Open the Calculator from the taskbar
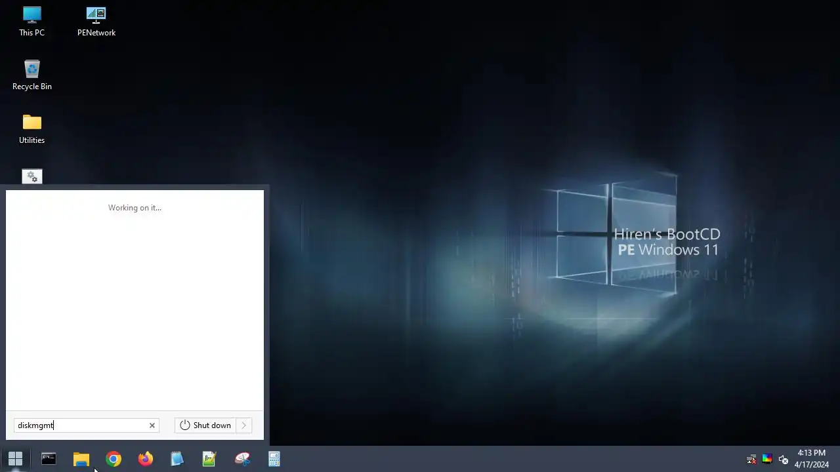Screen dimensions: 840x472 [274, 459]
